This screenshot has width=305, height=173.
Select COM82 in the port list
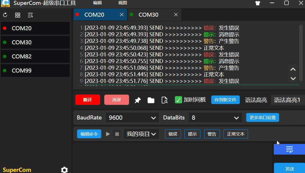35,56
